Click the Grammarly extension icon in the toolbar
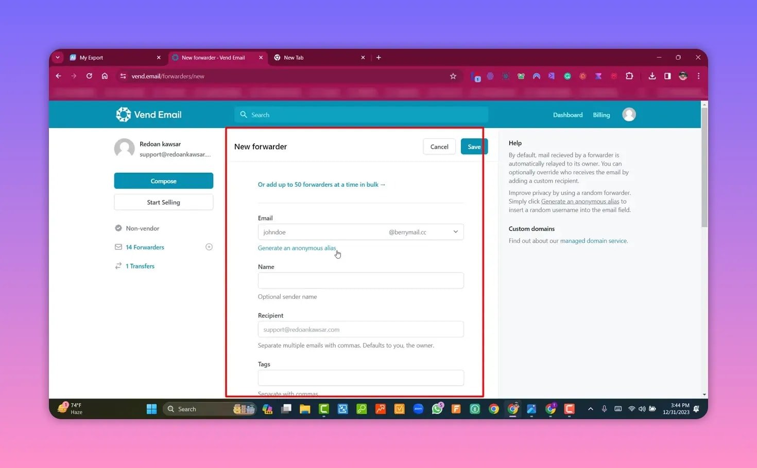Screen dimensions: 757x468 point(567,76)
